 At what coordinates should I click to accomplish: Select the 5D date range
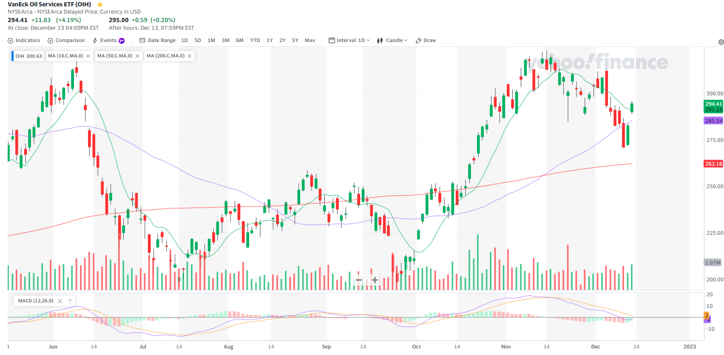tap(198, 40)
